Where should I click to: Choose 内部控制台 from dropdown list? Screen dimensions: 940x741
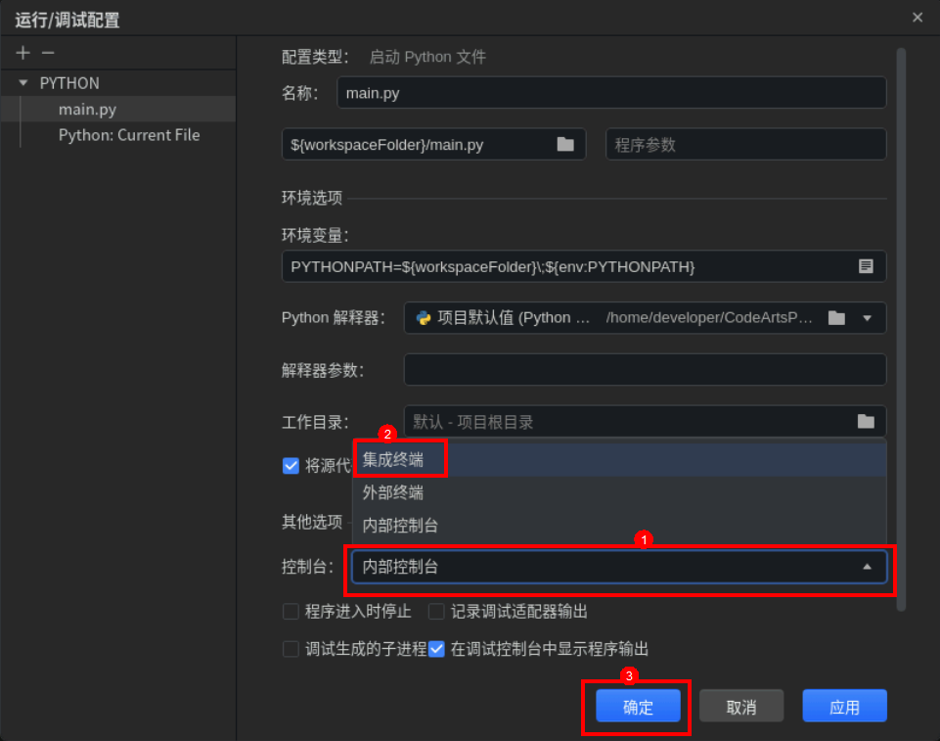619,526
